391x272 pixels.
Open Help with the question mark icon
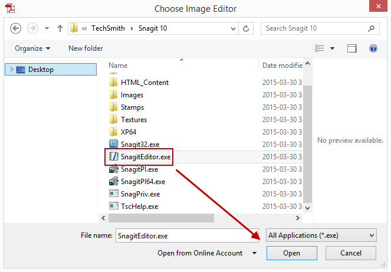click(x=373, y=48)
